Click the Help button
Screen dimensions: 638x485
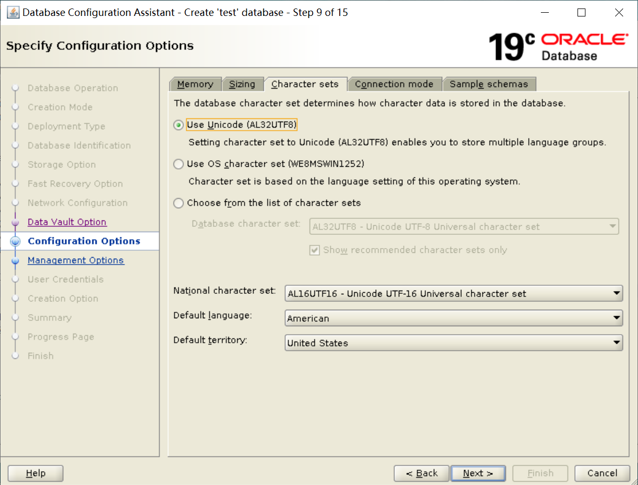[36, 473]
